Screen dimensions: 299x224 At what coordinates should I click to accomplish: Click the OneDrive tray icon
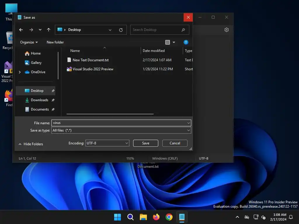click(x=247, y=217)
